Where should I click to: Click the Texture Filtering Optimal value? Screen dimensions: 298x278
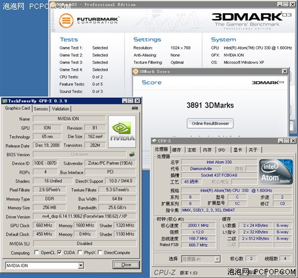177,62
